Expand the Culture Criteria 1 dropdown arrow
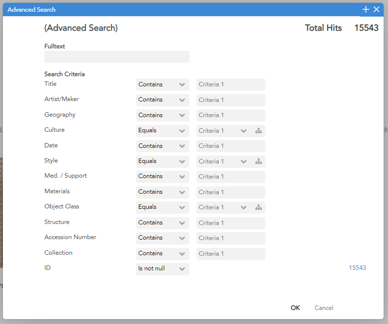This screenshot has width=388, height=324. (244, 131)
